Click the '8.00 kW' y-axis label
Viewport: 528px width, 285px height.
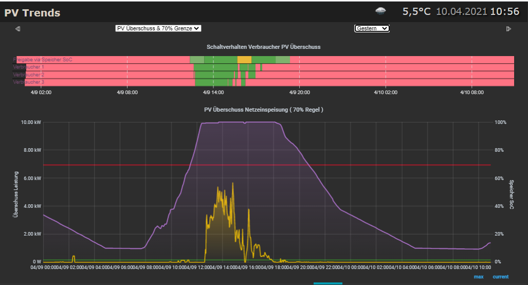tap(32, 150)
